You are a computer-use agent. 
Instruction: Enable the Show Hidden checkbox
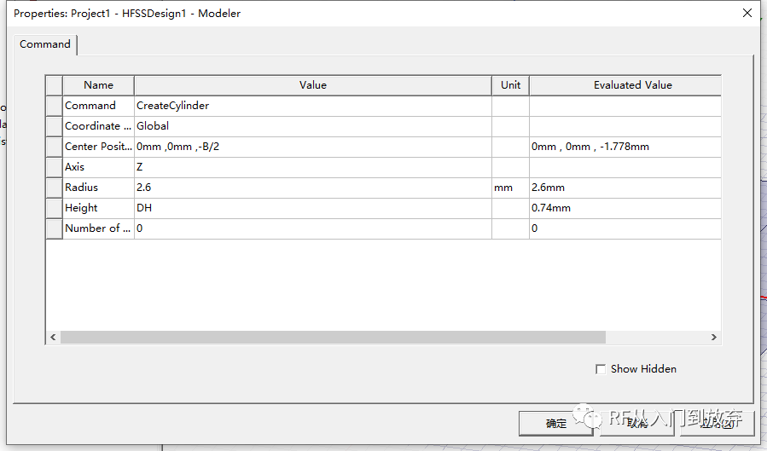[601, 369]
